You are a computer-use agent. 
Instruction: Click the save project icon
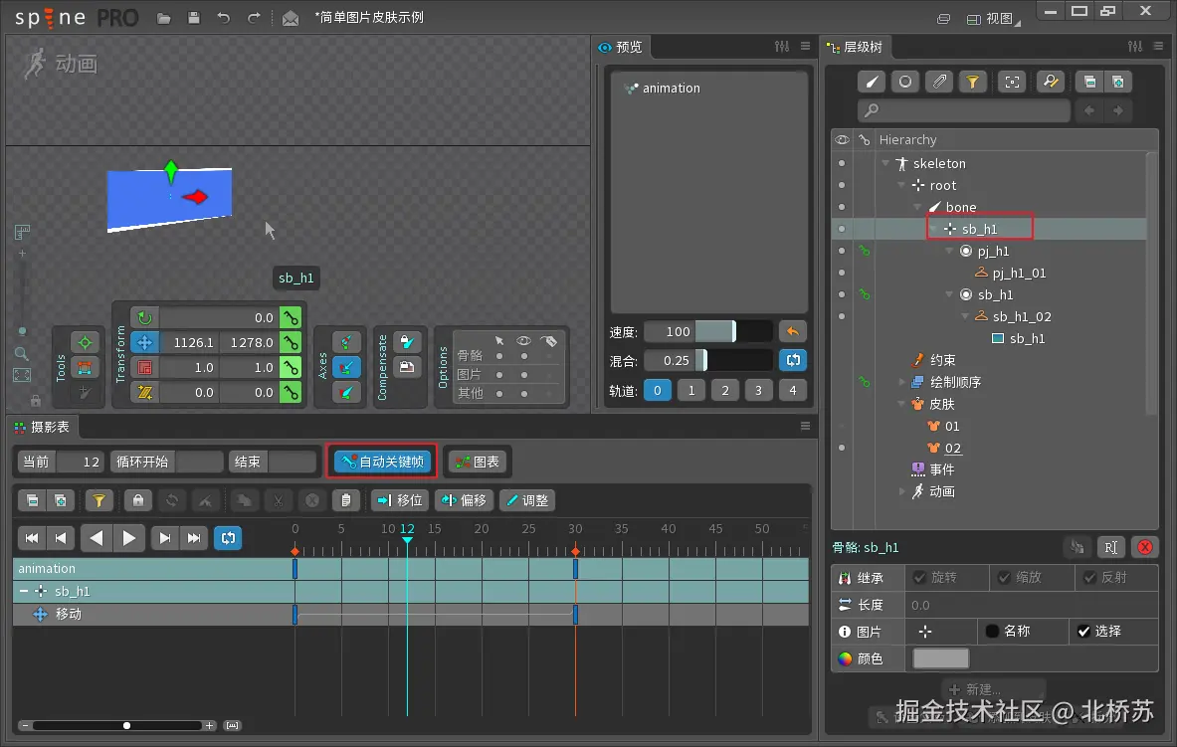194,18
